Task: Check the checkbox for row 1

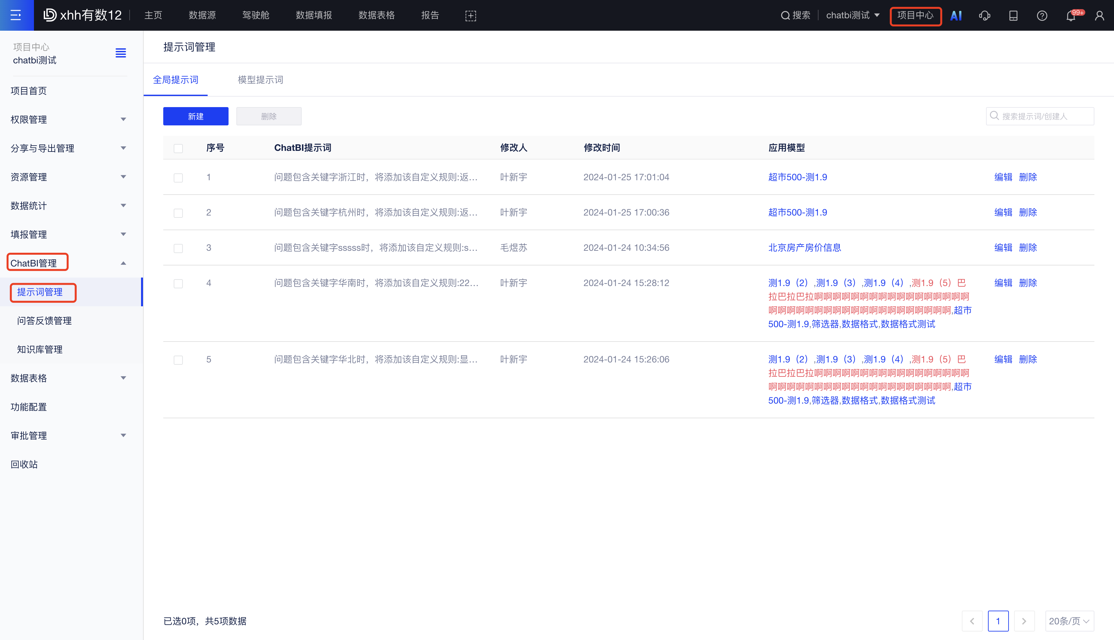Action: 178,178
